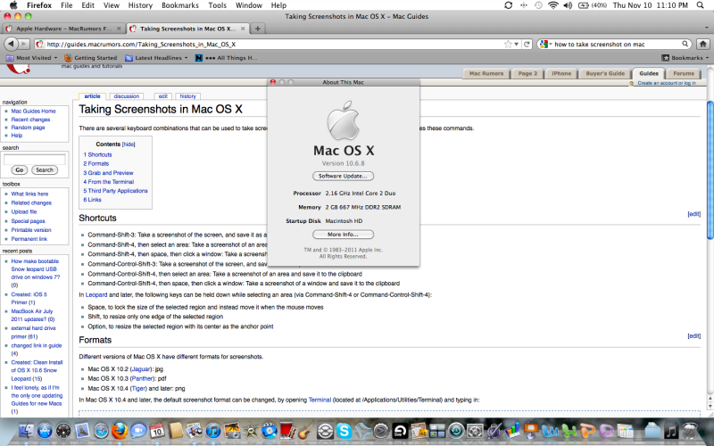Launch iTunes from the dock
Image resolution: width=714 pixels, height=446 pixels.
point(213,431)
